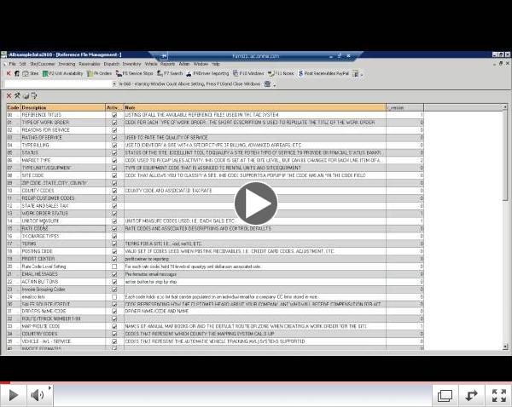Select the POSTING CODE row
The width and height of the screenshot is (512, 407).
click(x=215, y=251)
